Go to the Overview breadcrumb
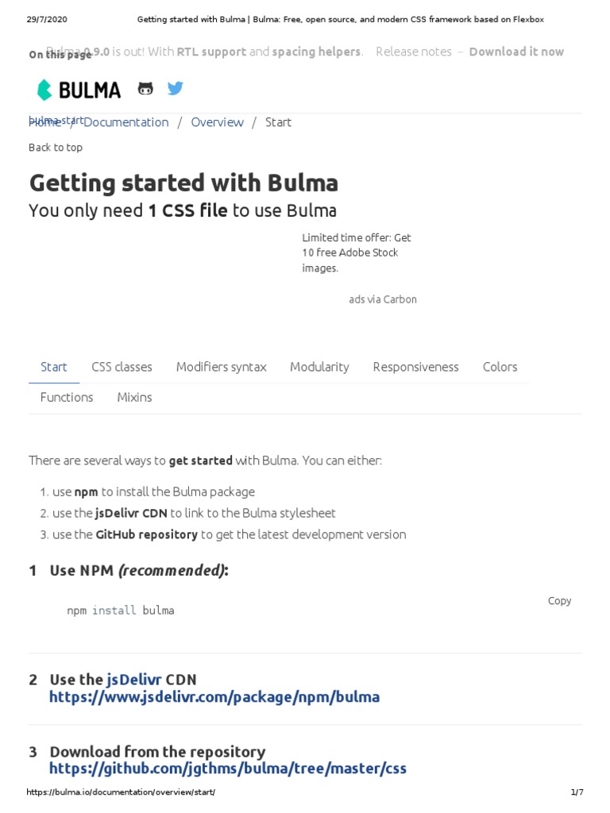 pos(217,122)
